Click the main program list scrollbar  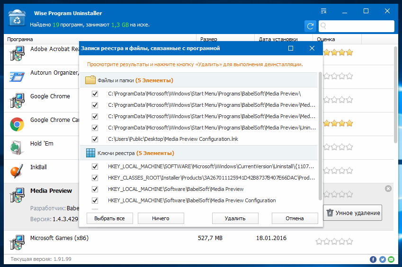coord(395,95)
